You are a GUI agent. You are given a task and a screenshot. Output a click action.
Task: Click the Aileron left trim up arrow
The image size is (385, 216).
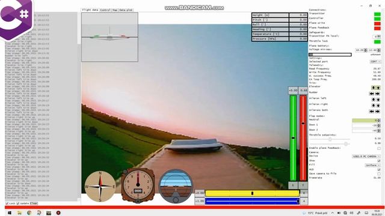(x=378, y=100)
